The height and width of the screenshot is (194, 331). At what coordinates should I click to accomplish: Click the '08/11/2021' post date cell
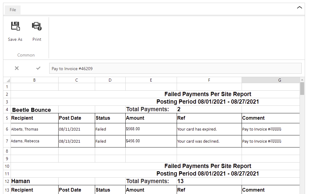(x=77, y=129)
